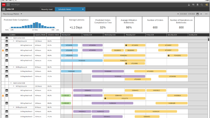Go to the previous week arrow
The image size is (210, 118).
(178, 14)
